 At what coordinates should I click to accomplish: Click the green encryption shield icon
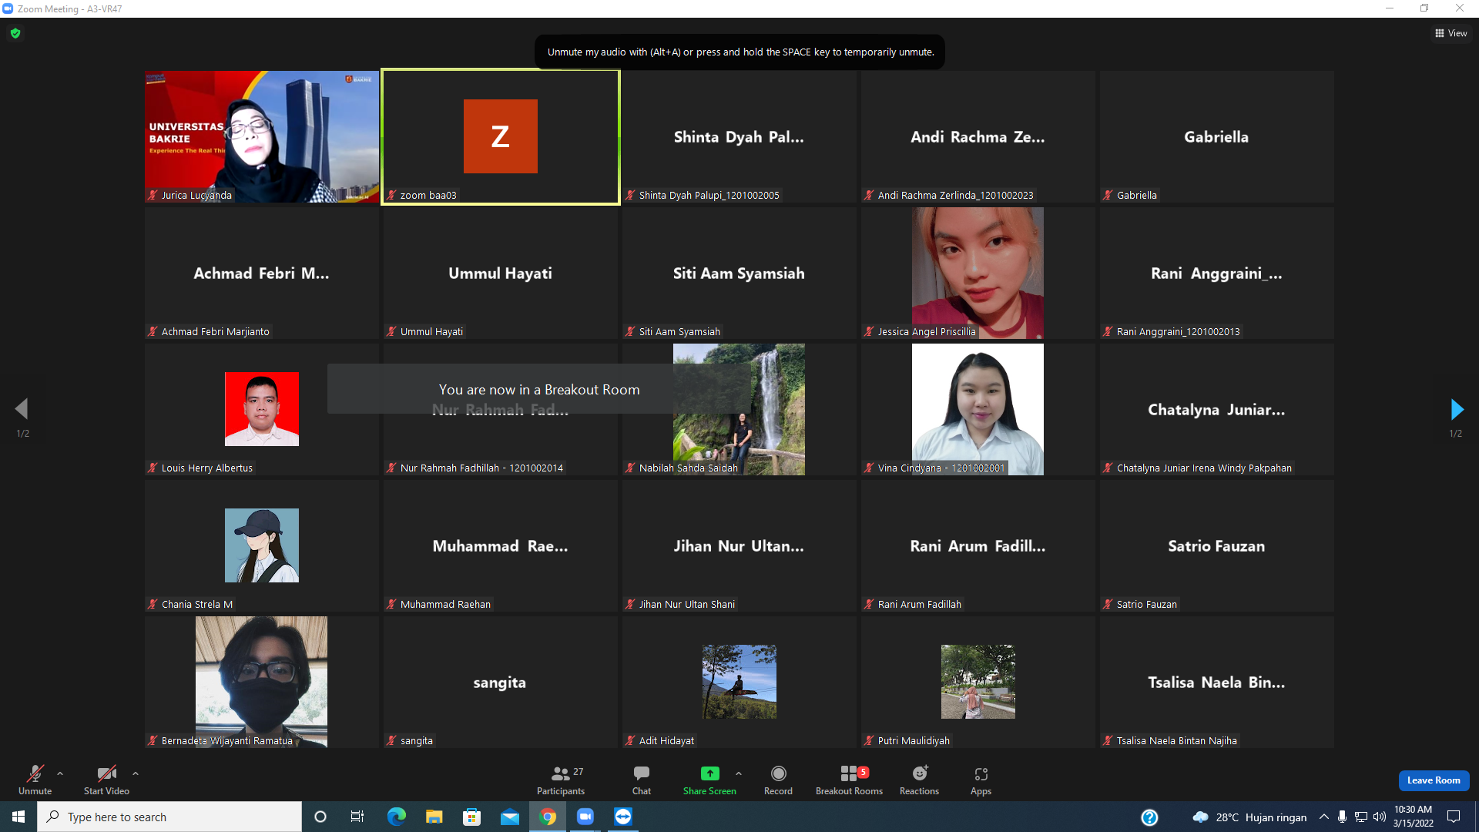pos(15,33)
